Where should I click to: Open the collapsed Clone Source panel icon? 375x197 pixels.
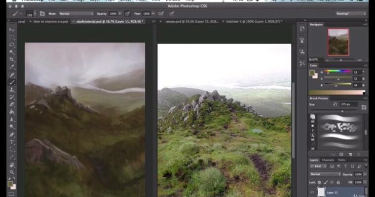point(302,52)
